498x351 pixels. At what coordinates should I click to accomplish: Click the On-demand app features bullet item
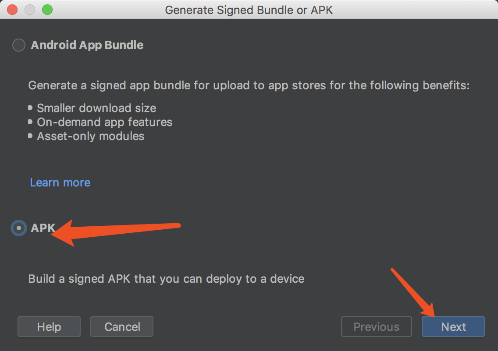coord(104,122)
